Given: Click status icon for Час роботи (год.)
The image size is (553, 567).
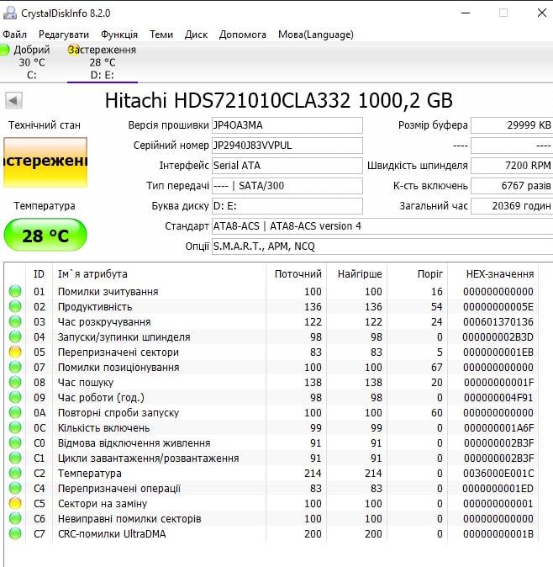Looking at the screenshot, I should coord(15,398).
